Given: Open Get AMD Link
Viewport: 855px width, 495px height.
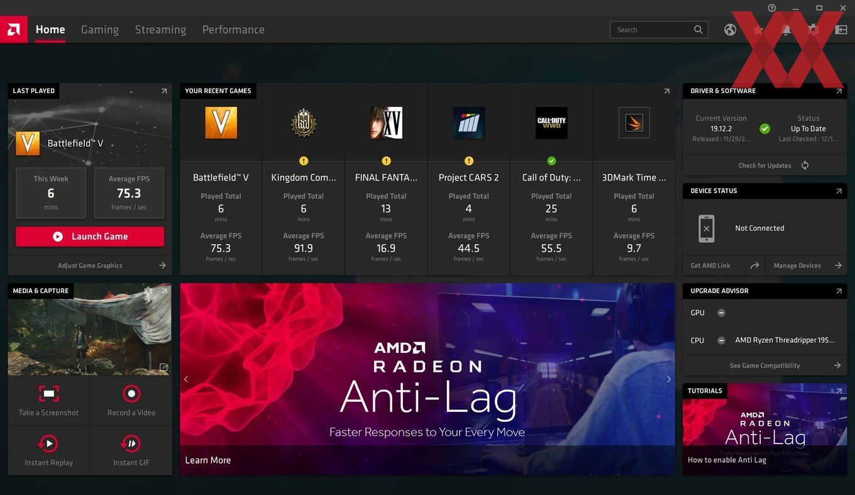Looking at the screenshot, I should click(x=724, y=265).
